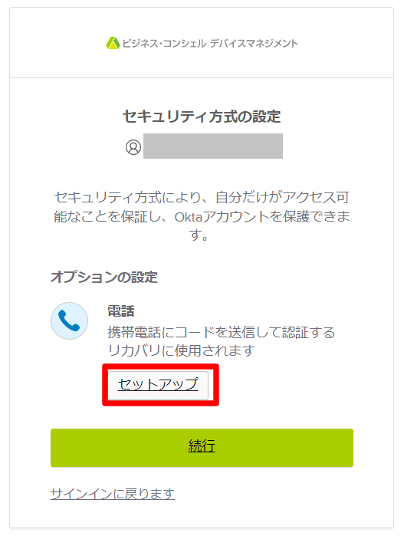Click the trailing す。 line of the description
This screenshot has height=539, width=404.
tap(199, 235)
